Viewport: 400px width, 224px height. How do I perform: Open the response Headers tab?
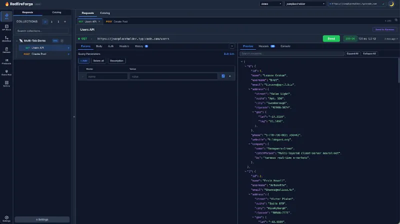click(266, 46)
